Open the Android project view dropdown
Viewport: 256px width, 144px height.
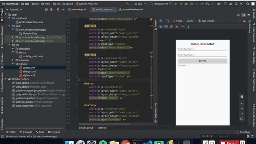(14, 10)
